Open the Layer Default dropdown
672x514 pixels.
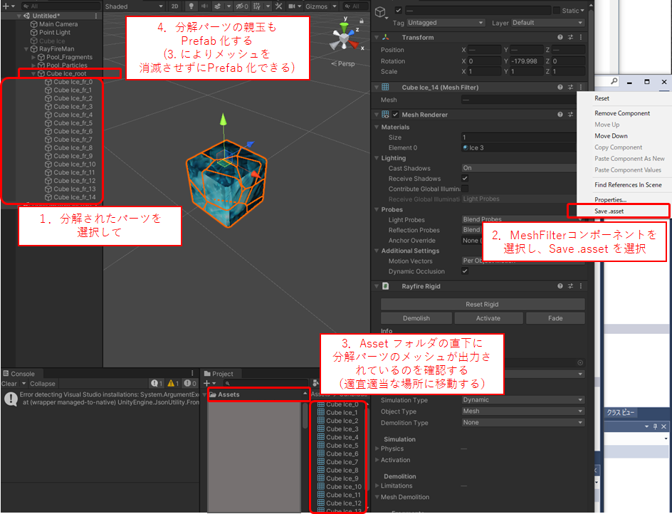tap(547, 23)
